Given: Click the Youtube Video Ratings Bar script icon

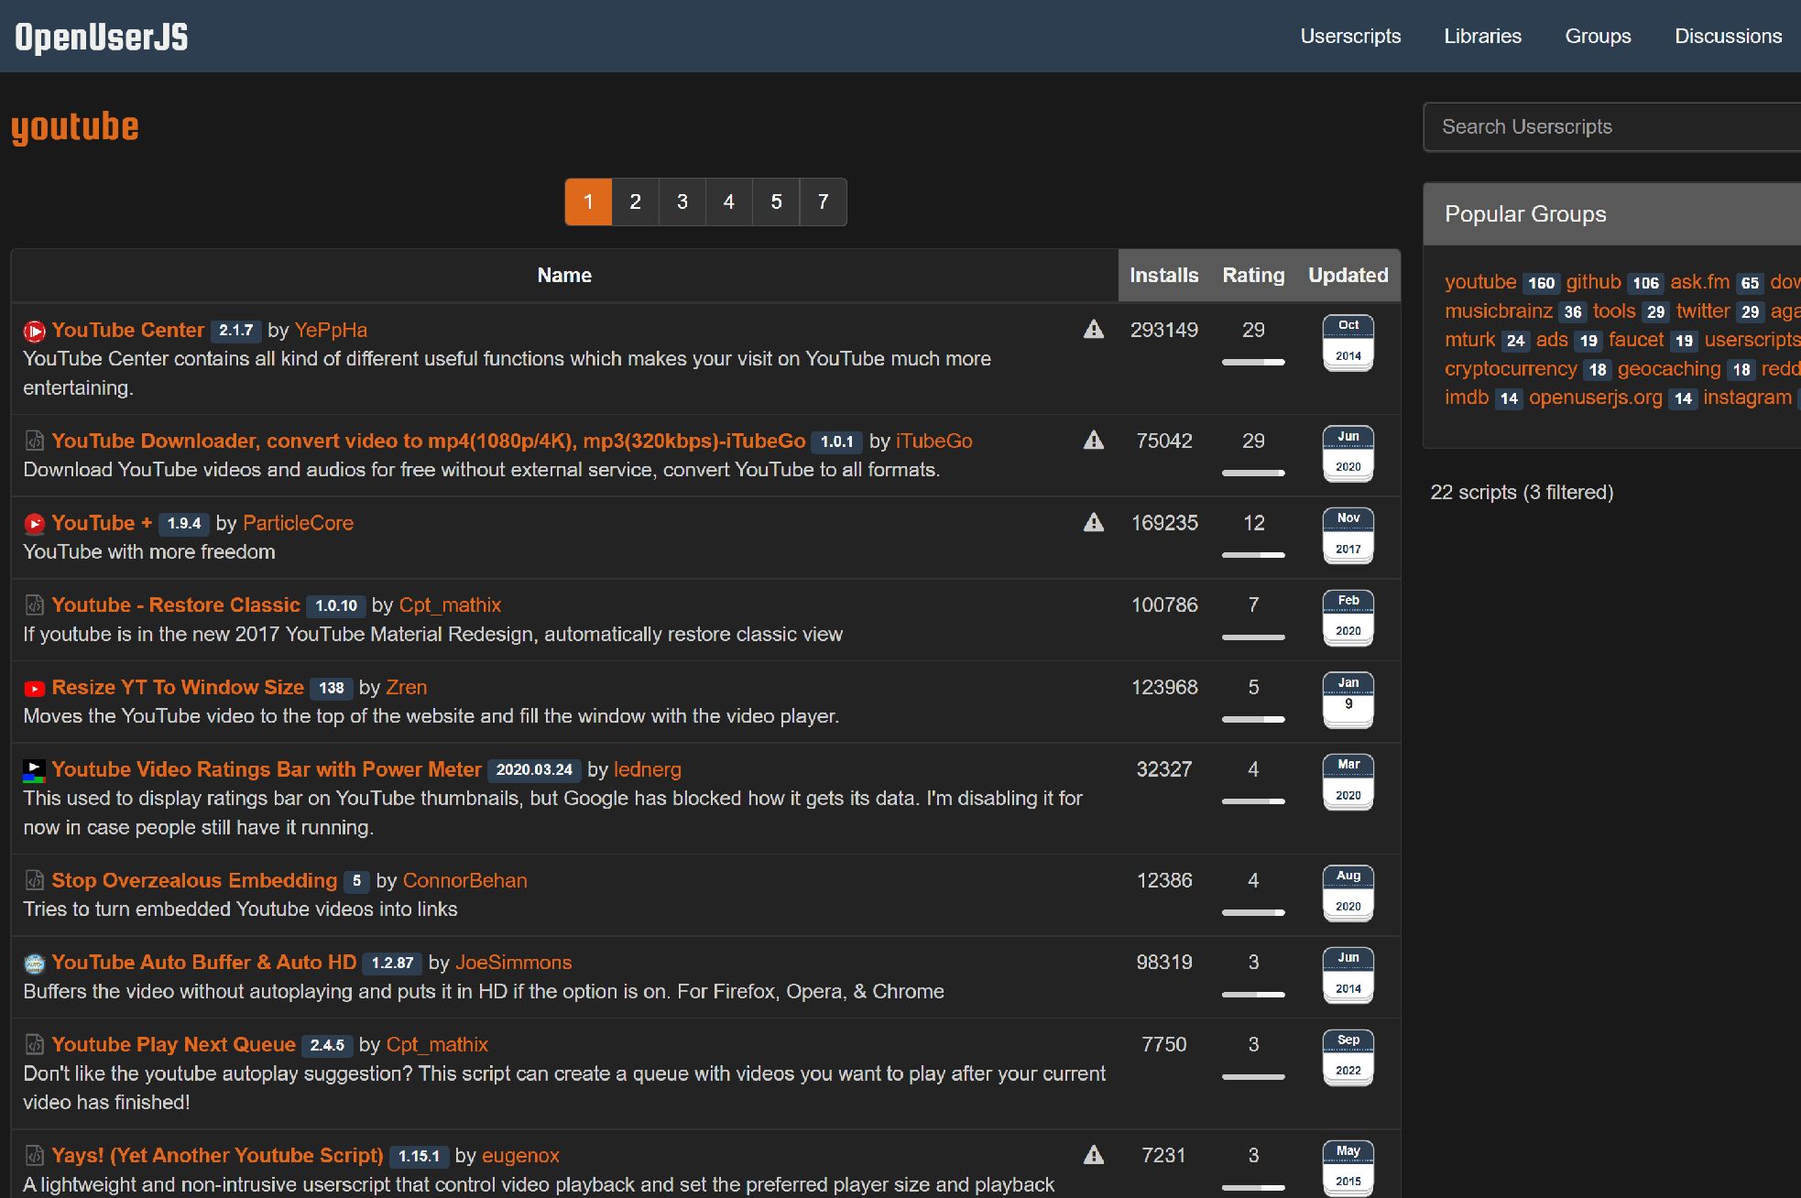Looking at the screenshot, I should (x=34, y=770).
